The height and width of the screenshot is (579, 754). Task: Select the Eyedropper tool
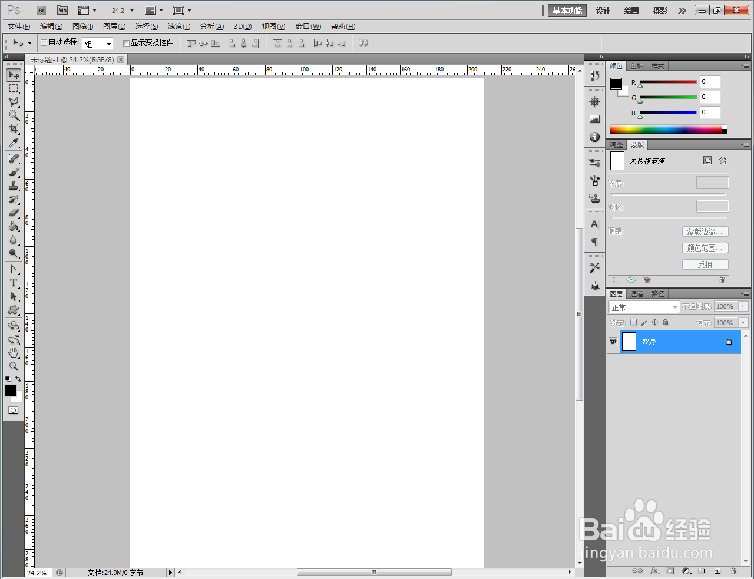tap(14, 143)
